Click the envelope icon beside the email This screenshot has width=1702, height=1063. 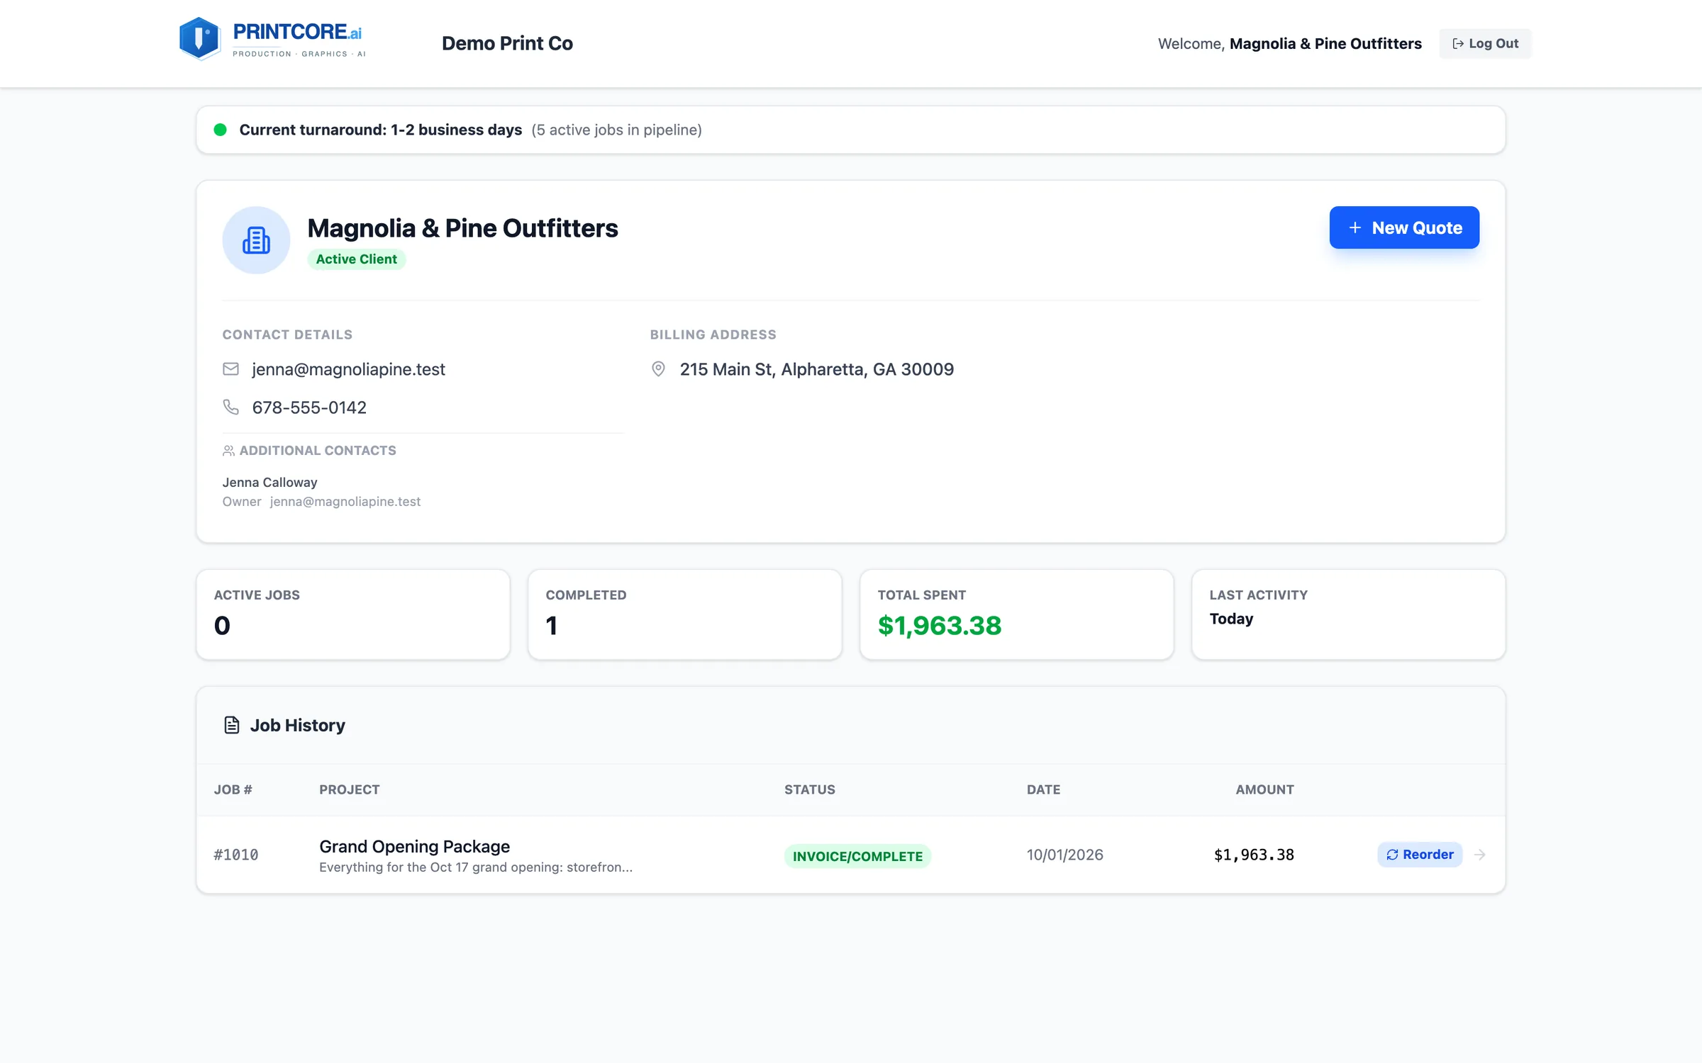pos(230,369)
